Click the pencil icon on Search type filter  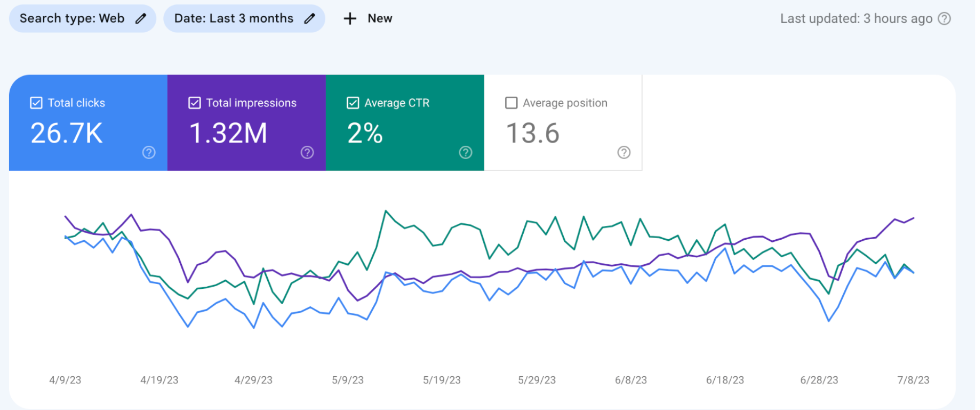tap(140, 19)
